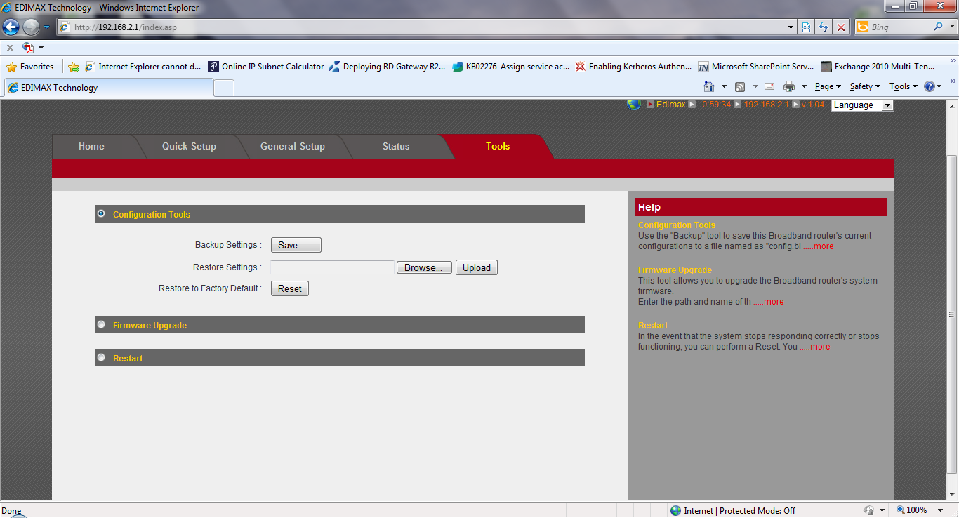
Task: Click the Restore Settings file path field
Action: [x=332, y=267]
